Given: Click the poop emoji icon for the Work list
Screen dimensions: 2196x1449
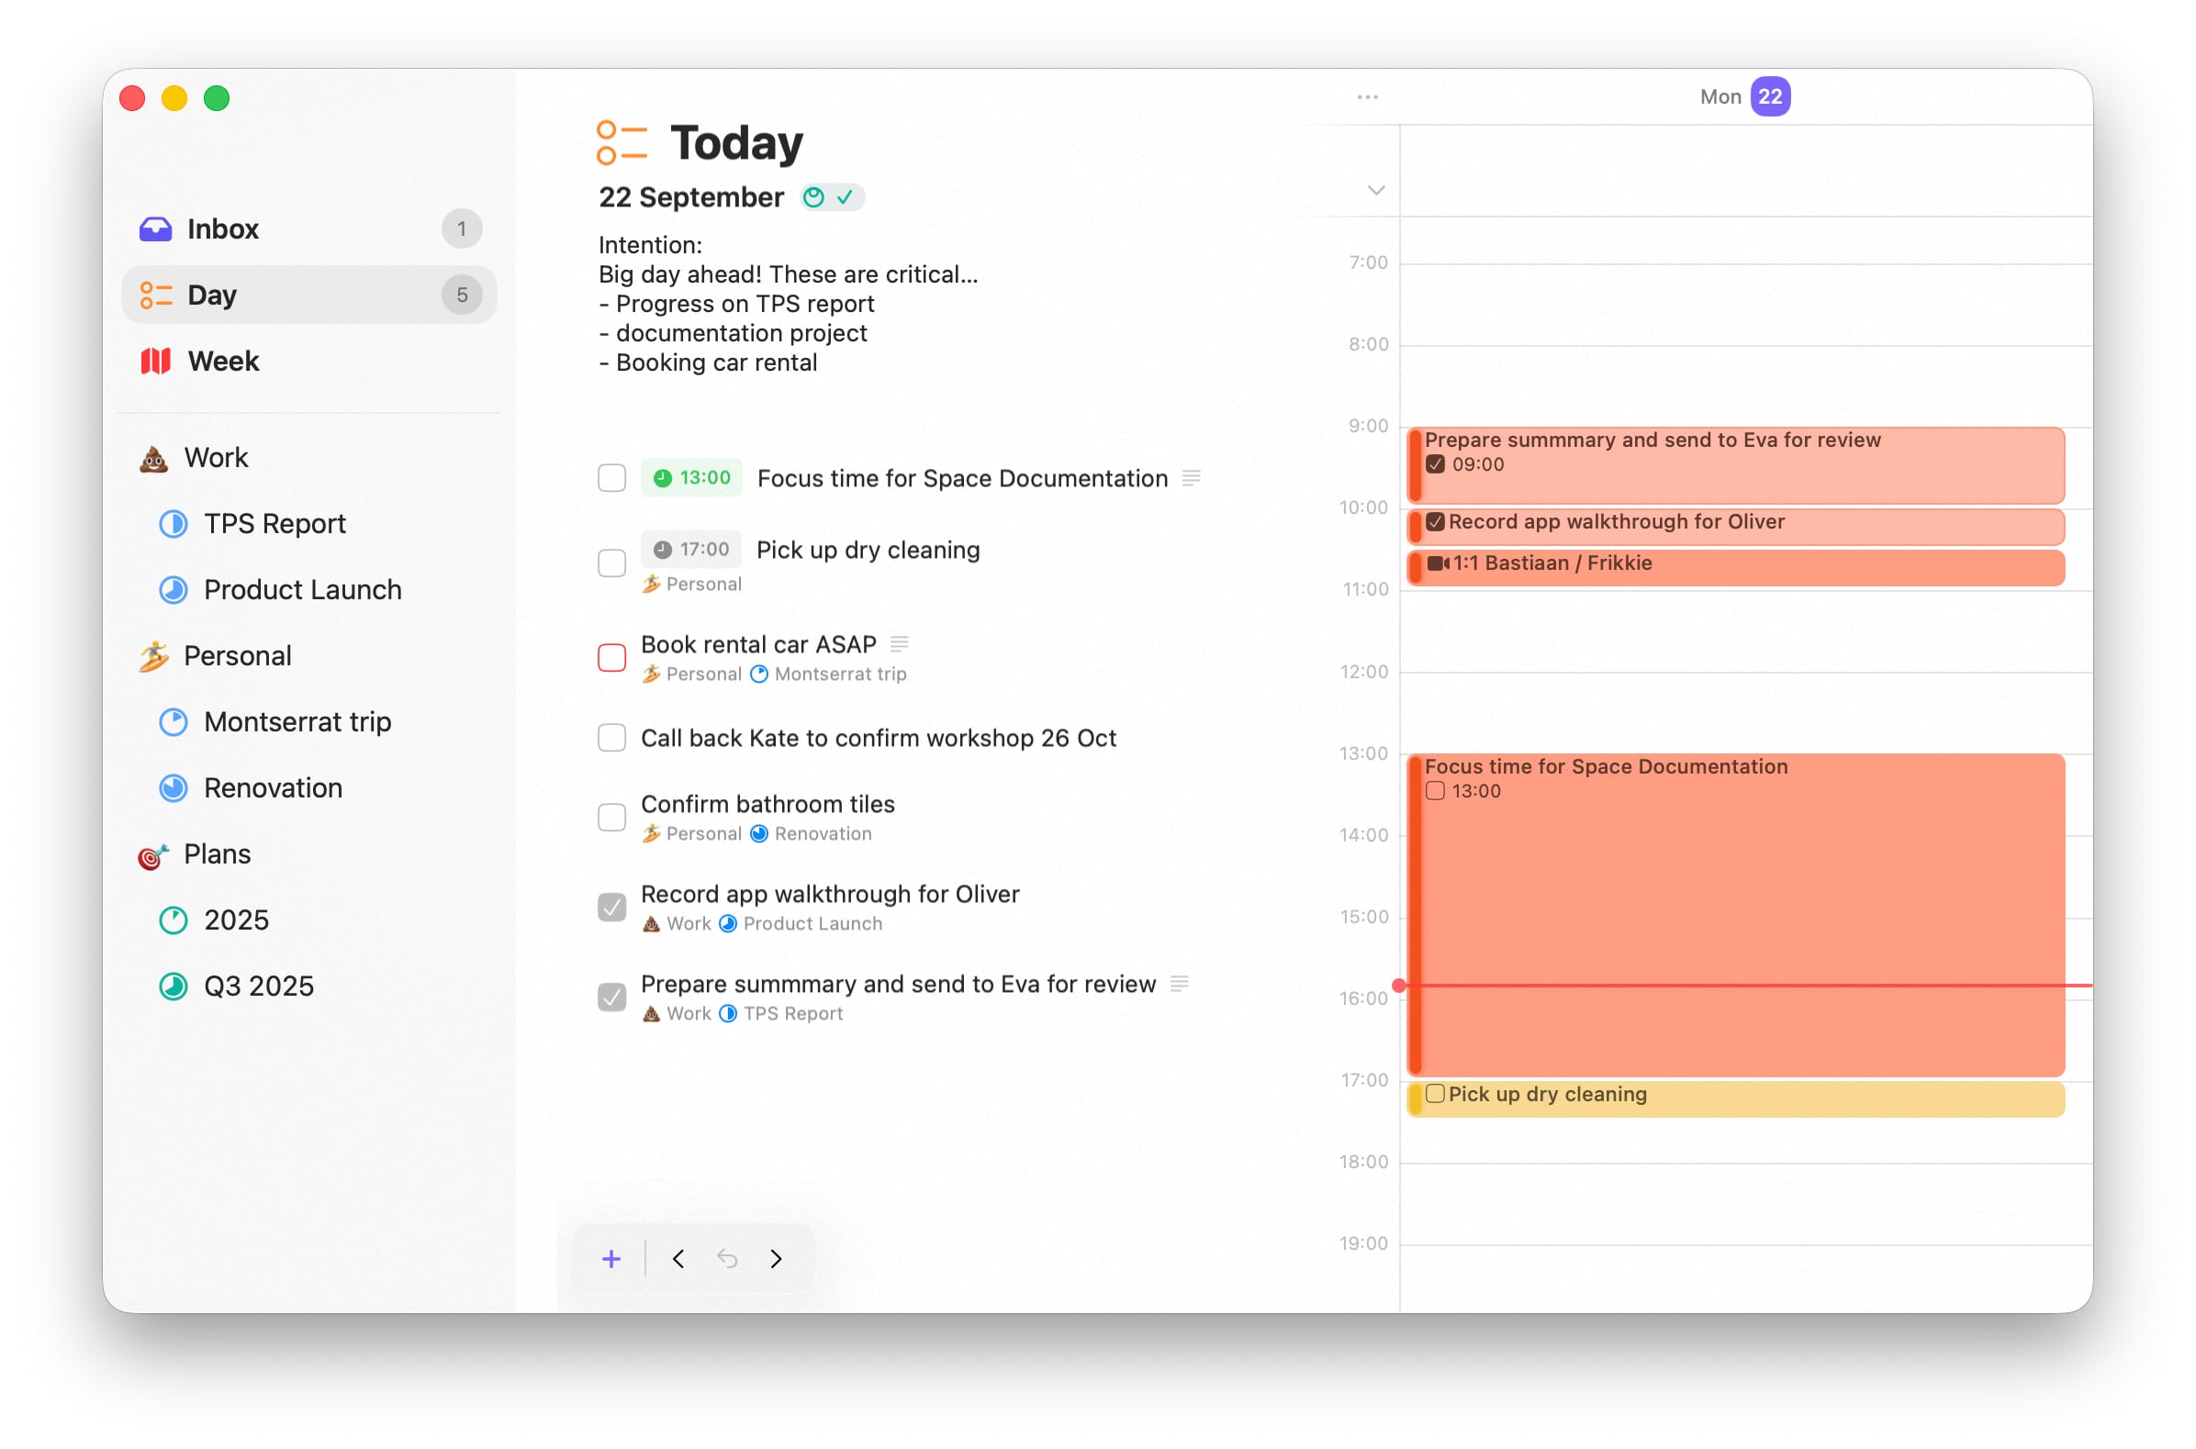Looking at the screenshot, I should click(153, 456).
